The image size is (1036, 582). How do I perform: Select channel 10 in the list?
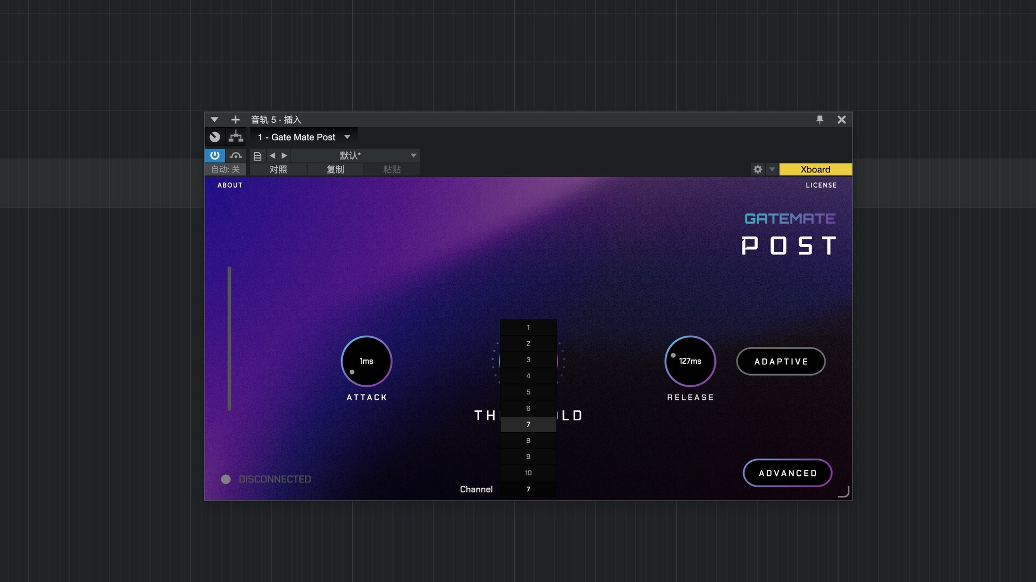[528, 473]
